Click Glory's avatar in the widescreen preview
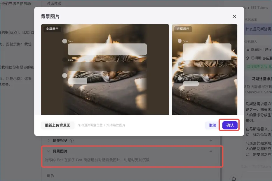 tap(65, 59)
